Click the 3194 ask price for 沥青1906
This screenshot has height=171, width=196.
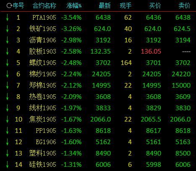pos(183,40)
